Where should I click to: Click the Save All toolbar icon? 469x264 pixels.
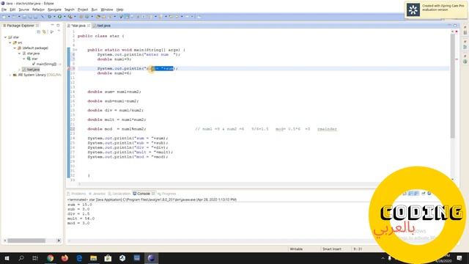pyautogui.click(x=30, y=16)
